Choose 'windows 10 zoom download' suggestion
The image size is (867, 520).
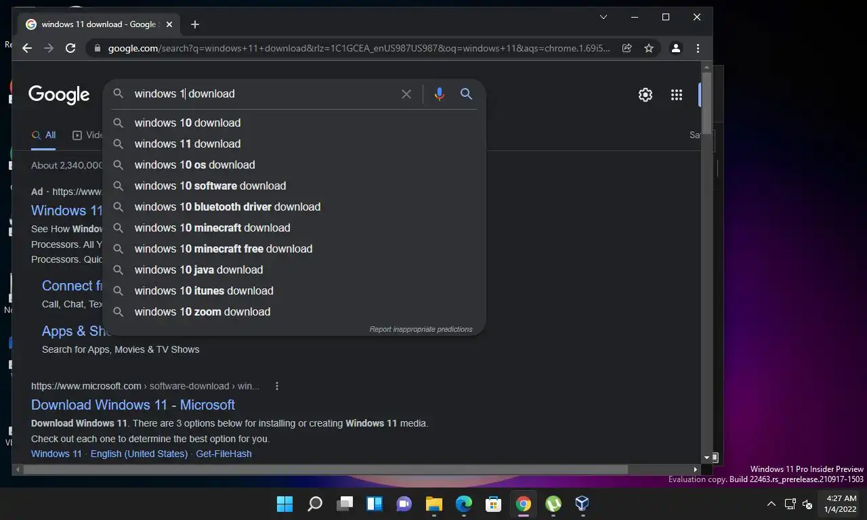click(x=294, y=311)
